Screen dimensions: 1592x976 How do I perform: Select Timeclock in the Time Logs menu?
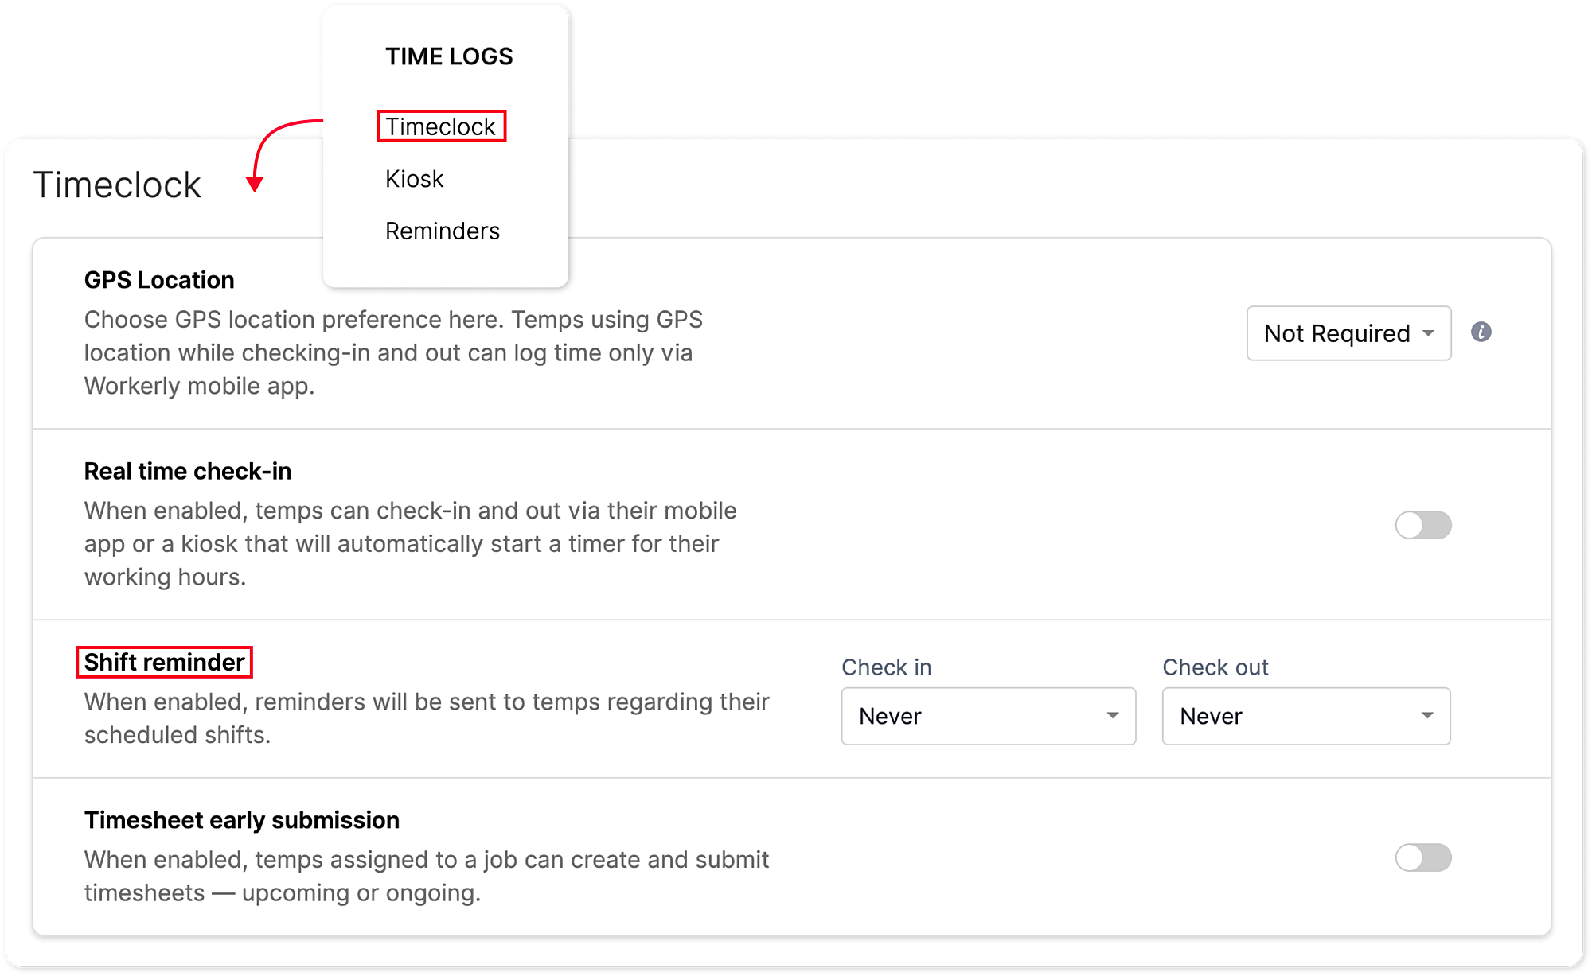point(440,126)
